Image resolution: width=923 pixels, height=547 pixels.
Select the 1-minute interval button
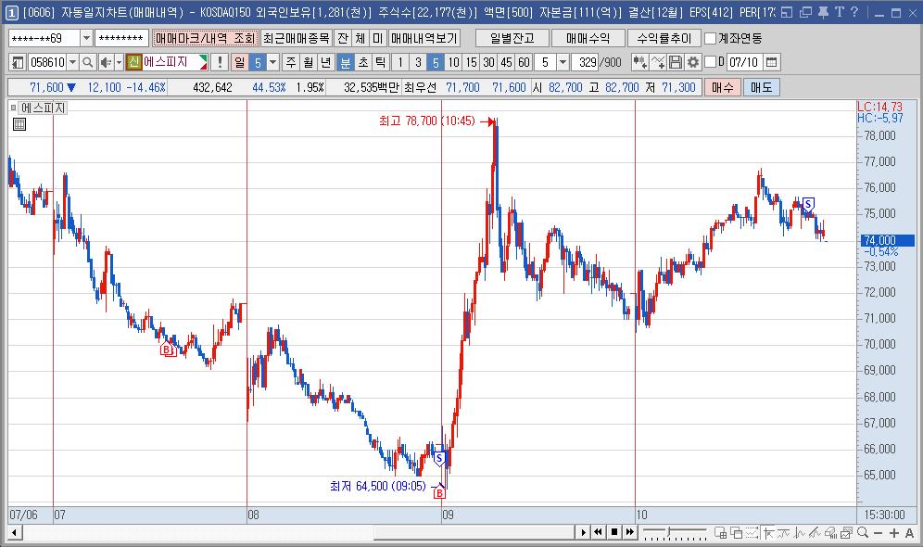coord(400,62)
